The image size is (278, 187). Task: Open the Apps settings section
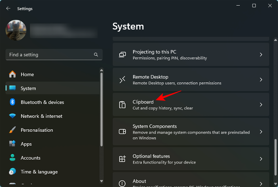[26, 144]
